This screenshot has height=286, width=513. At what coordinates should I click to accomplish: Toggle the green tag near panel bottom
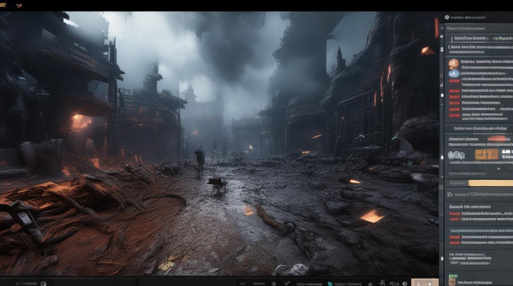(x=453, y=276)
